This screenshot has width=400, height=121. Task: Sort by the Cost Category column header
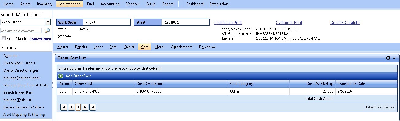point(259,84)
